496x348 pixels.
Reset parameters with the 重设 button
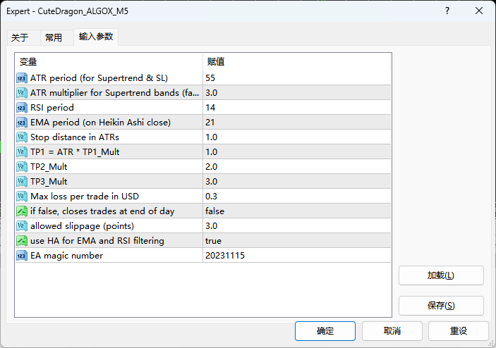tap(459, 330)
